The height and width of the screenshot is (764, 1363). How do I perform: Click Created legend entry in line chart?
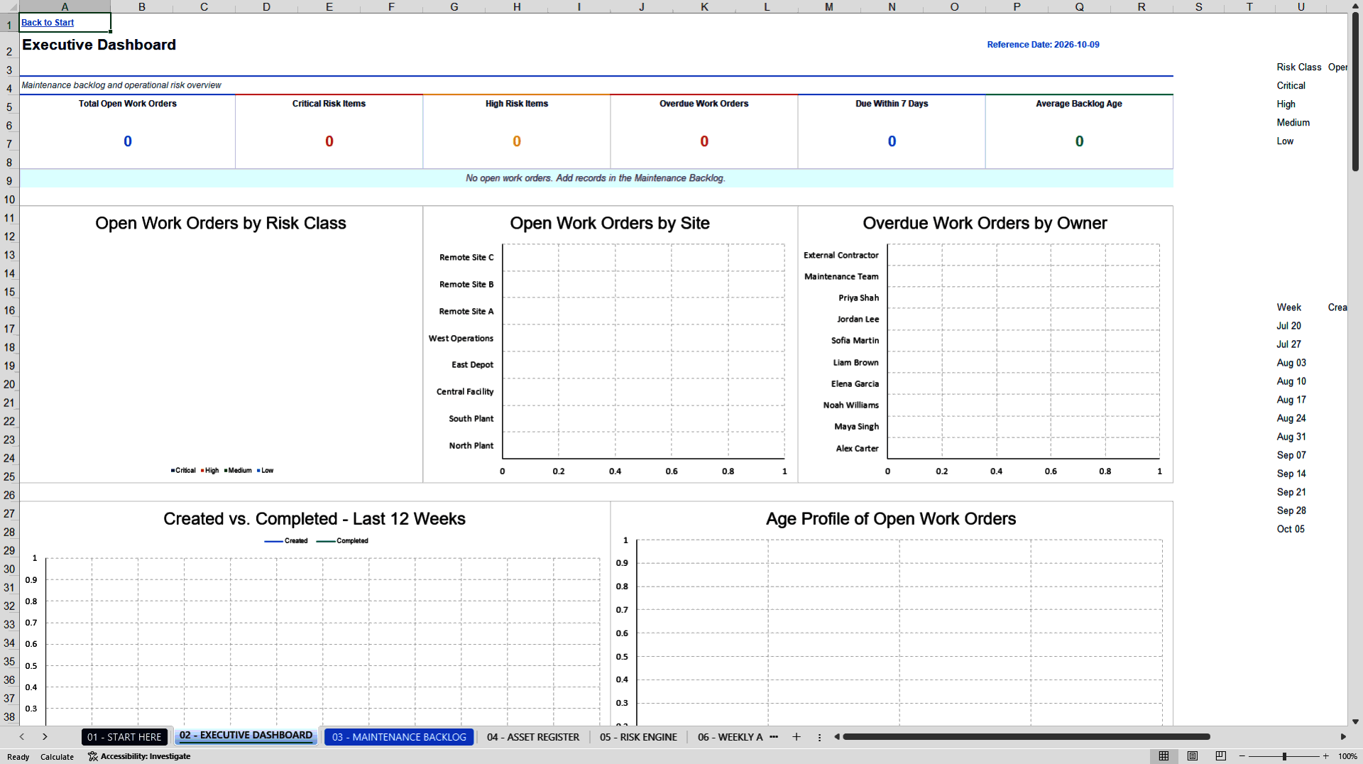coord(286,541)
